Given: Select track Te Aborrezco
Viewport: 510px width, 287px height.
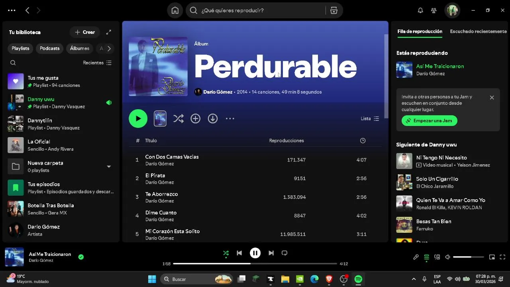Looking at the screenshot, I should (x=255, y=197).
